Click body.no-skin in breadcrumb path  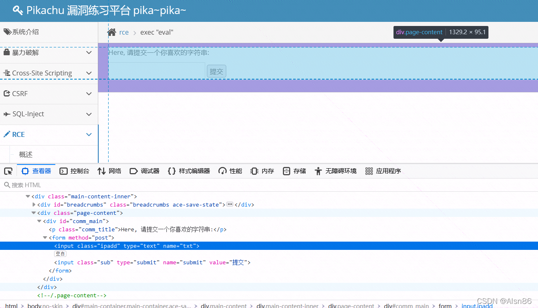coord(45,306)
